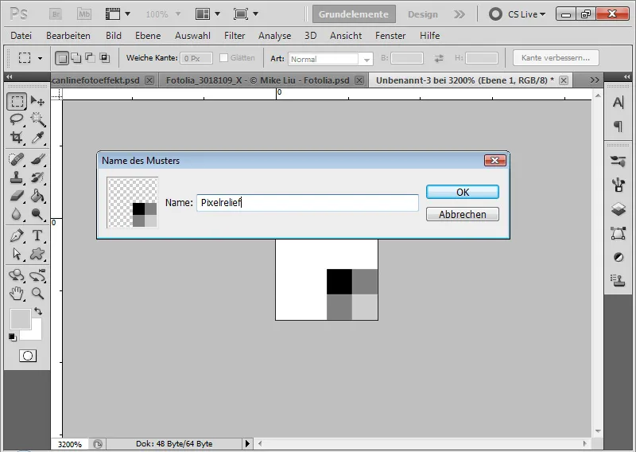
Task: Click Abbrechen in pattern dialog
Action: coord(463,214)
